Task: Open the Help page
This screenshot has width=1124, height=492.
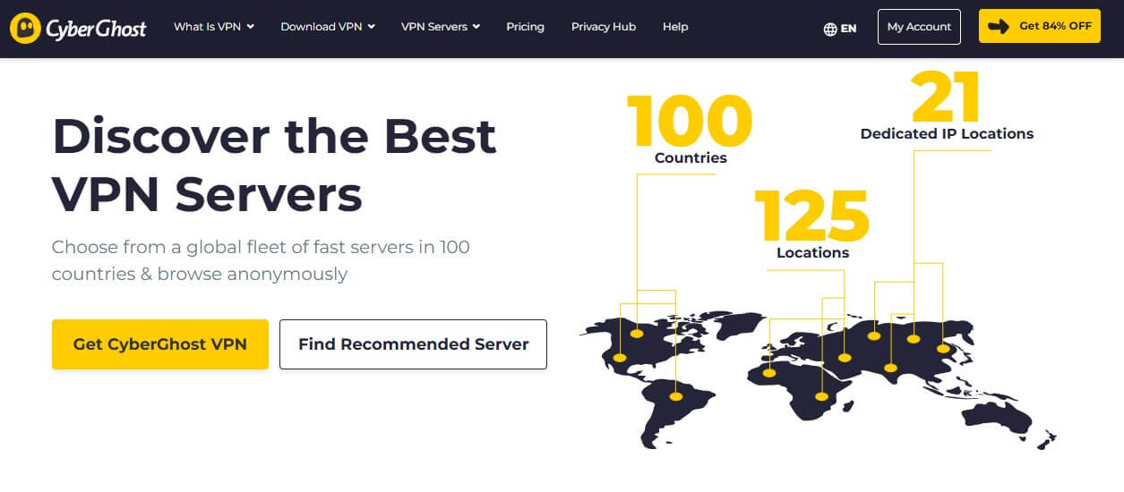Action: [x=675, y=27]
